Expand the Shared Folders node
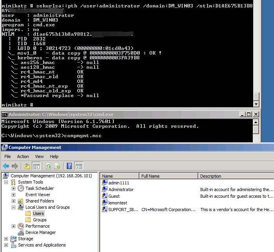The image size is (274, 252). (x=13, y=201)
